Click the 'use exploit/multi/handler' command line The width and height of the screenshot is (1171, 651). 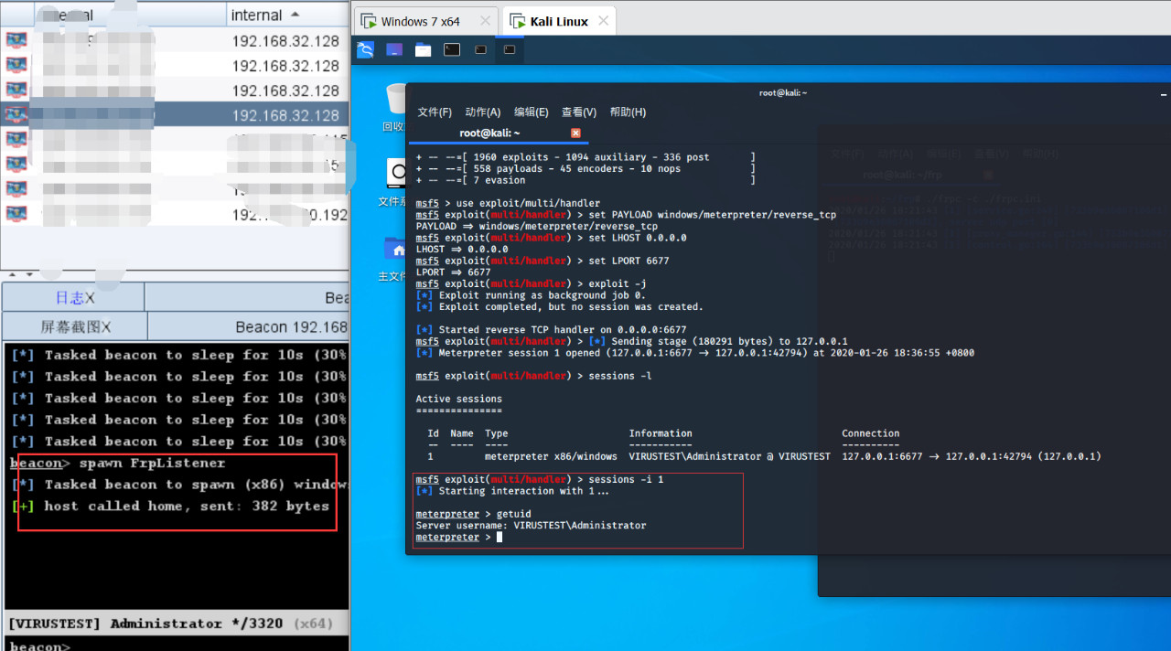coord(508,203)
